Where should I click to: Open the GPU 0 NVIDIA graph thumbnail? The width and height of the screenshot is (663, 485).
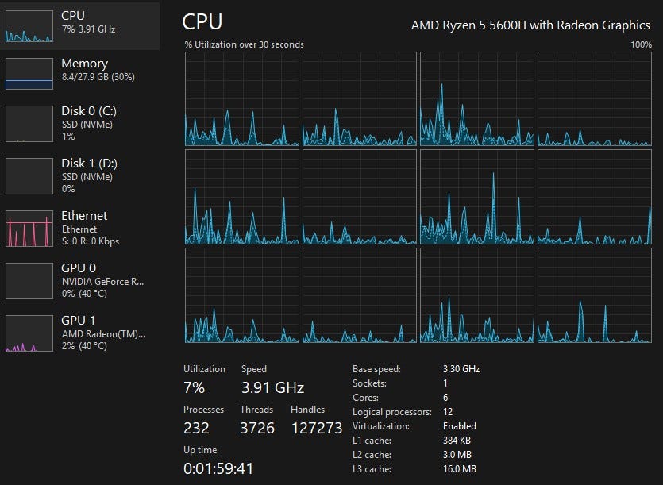click(29, 280)
